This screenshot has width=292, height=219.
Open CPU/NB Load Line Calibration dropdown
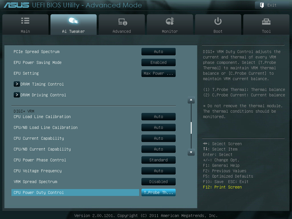point(159,127)
